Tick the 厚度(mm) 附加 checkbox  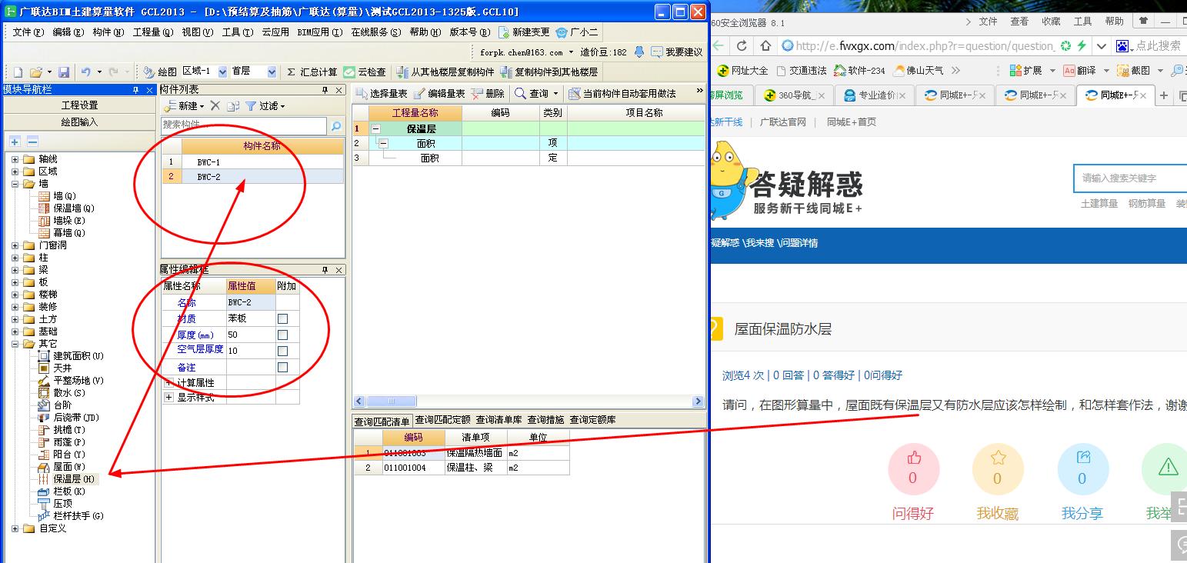[x=282, y=335]
